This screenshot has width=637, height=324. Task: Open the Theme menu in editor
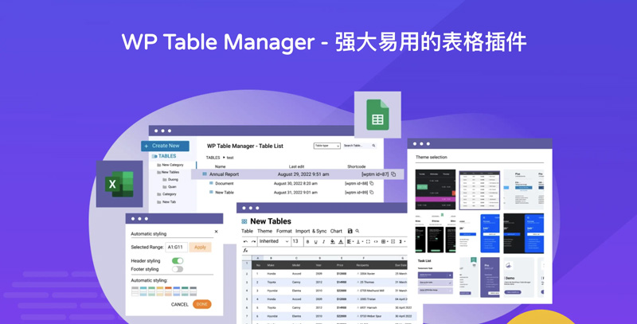(265, 231)
